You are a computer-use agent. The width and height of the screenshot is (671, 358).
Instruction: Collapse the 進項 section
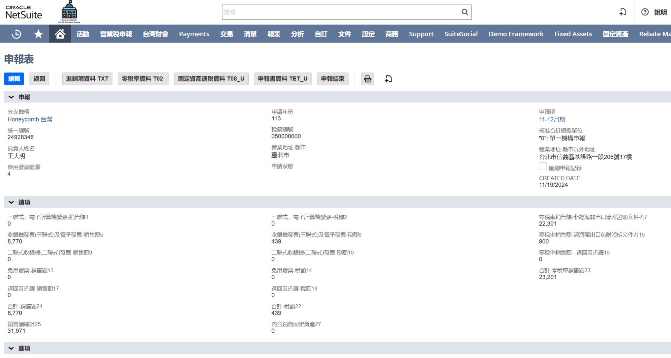pos(11,348)
